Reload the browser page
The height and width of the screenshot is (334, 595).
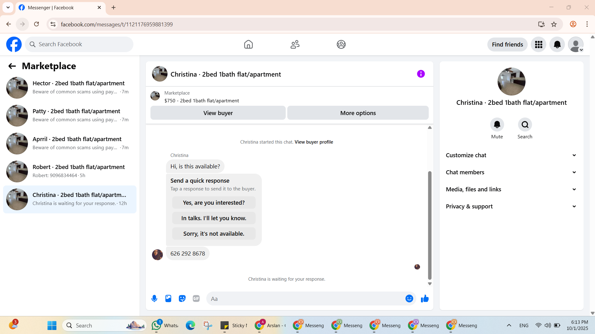(36, 24)
